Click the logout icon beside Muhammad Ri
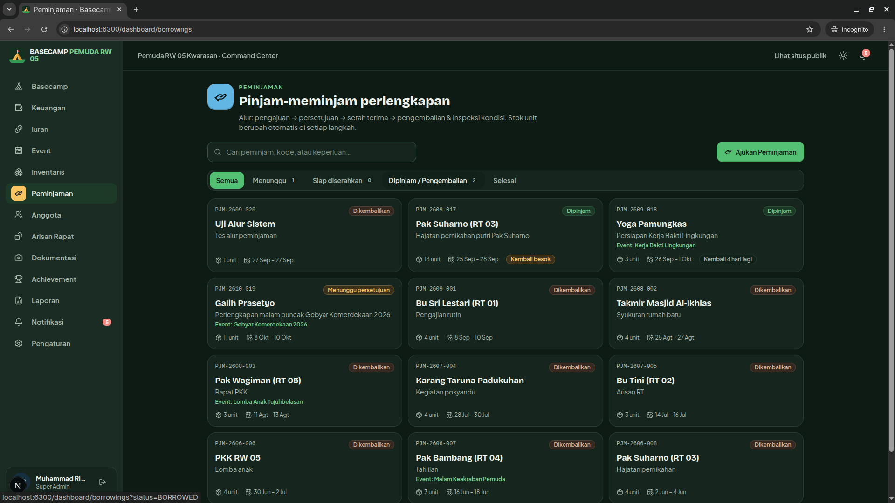The height and width of the screenshot is (503, 895). [103, 482]
